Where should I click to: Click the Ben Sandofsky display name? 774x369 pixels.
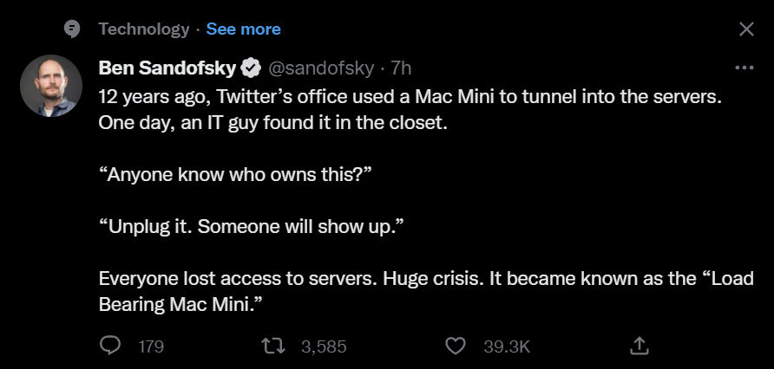167,68
